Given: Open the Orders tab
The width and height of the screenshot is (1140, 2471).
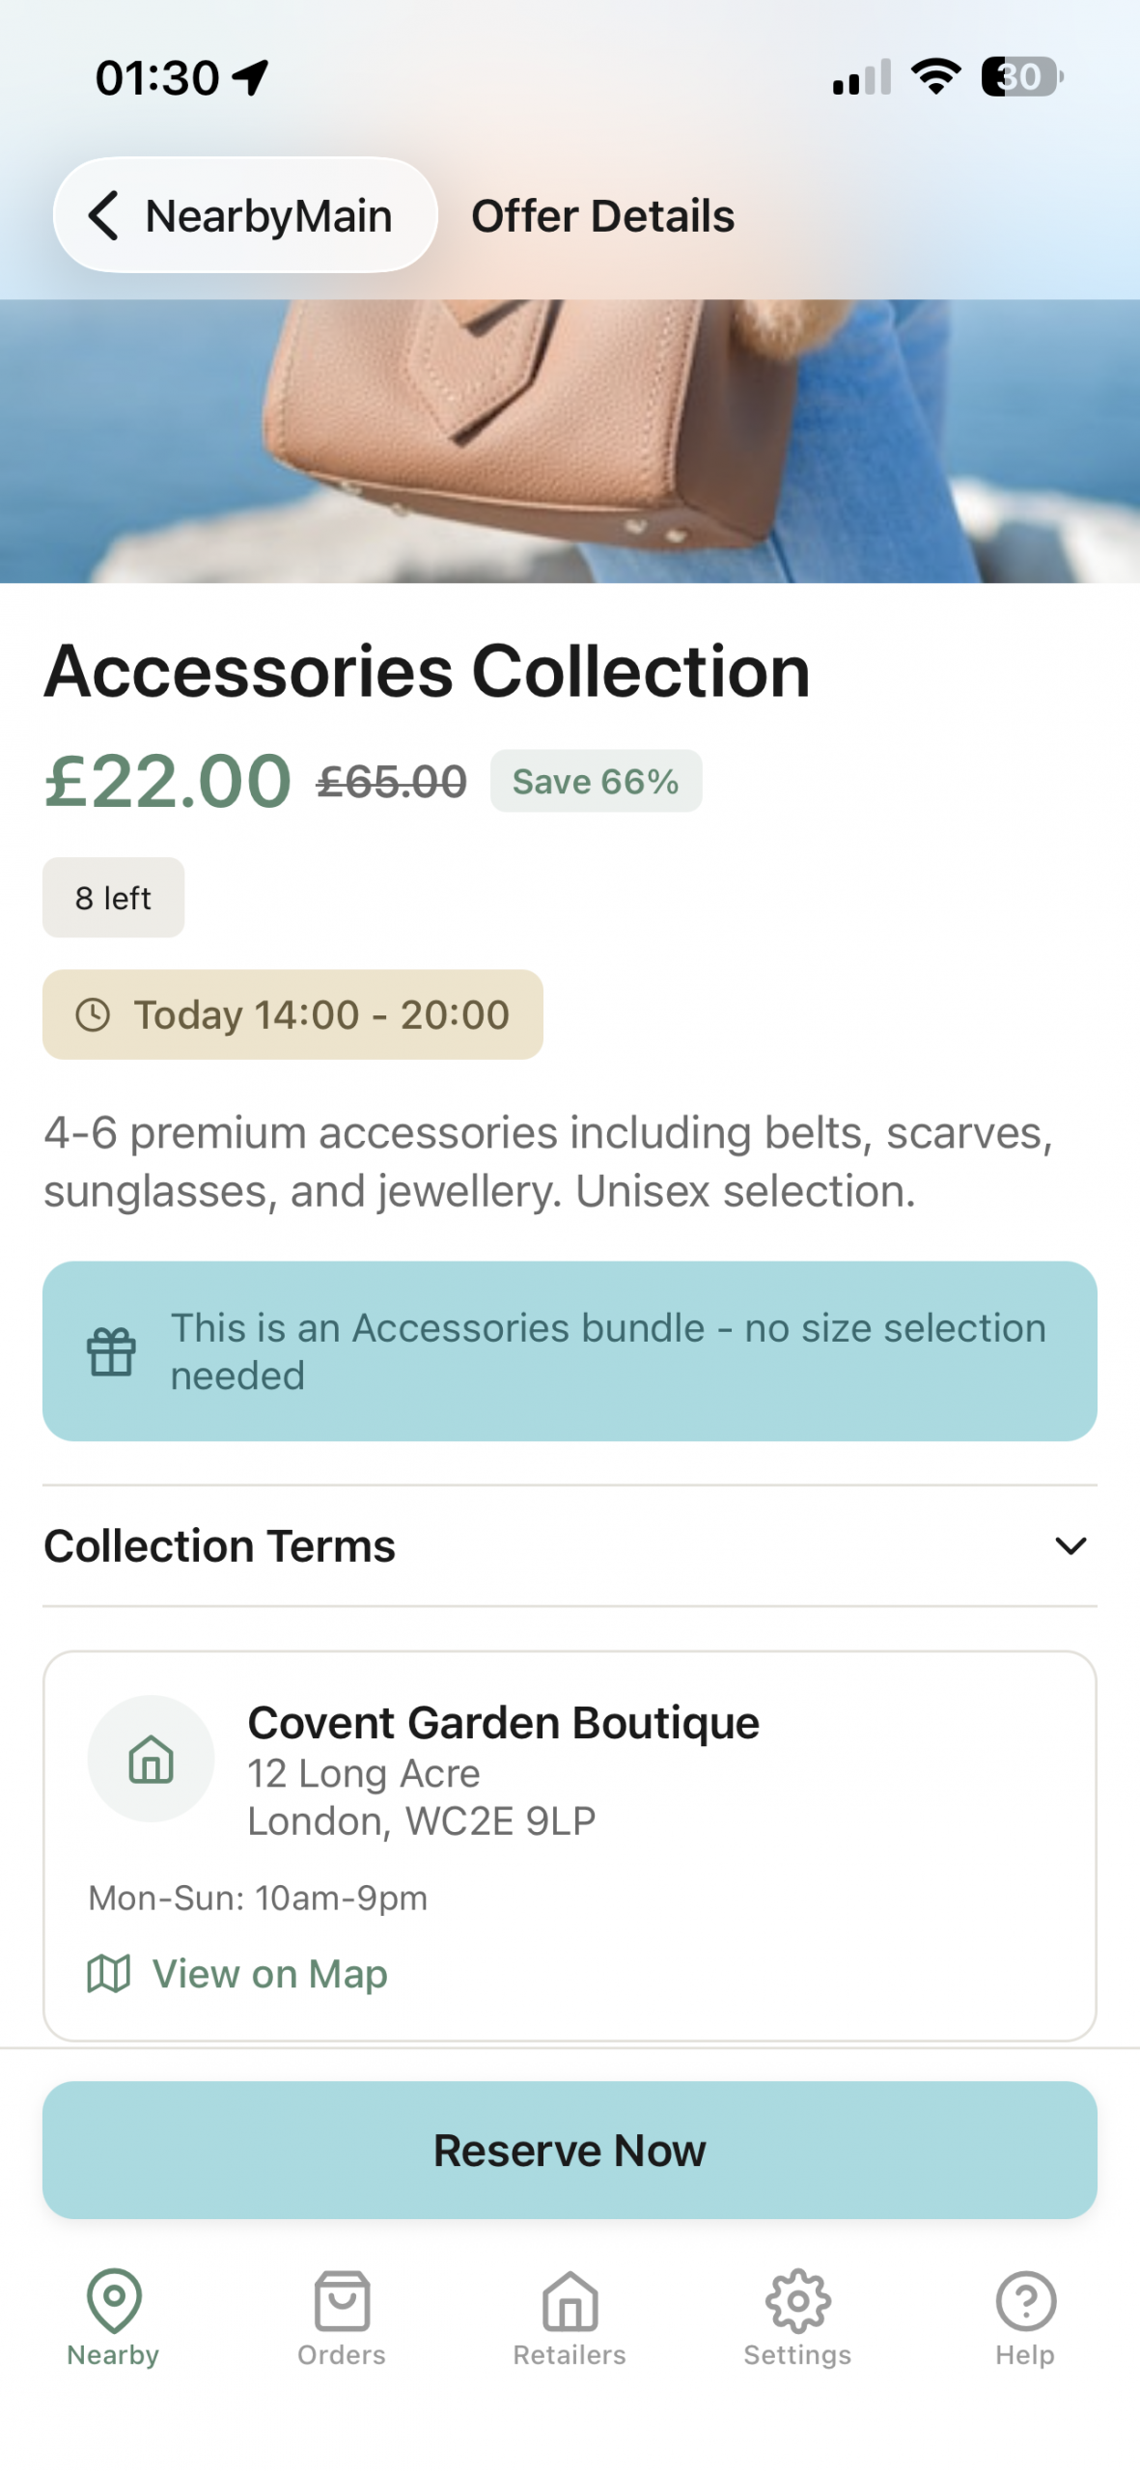Looking at the screenshot, I should coord(342,2317).
